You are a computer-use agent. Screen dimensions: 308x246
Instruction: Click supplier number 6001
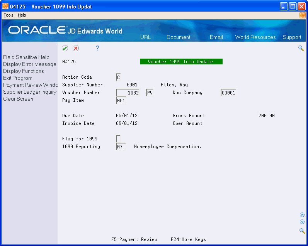[x=132, y=85]
